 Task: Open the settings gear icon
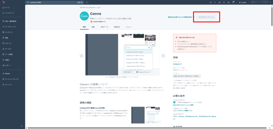pyautogui.click(x=228, y=2)
